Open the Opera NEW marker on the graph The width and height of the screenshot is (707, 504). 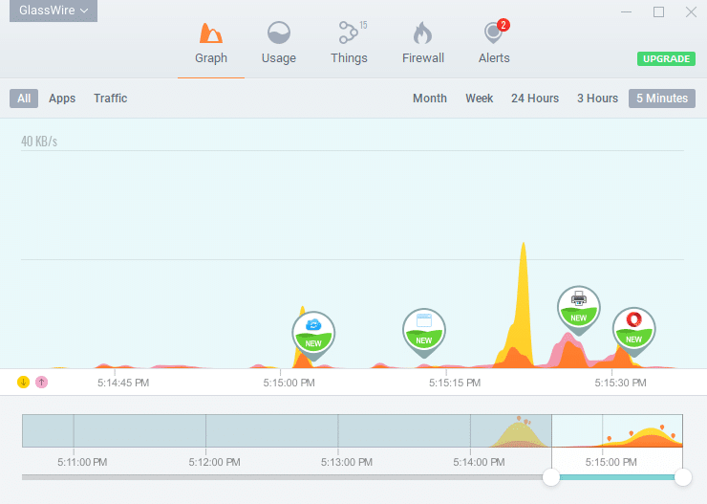[634, 330]
